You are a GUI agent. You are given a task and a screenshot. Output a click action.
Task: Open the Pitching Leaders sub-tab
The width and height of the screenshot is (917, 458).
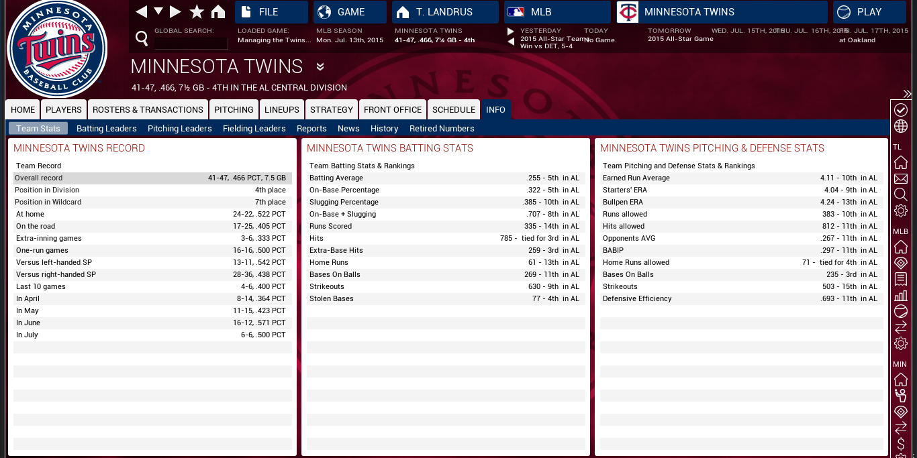coord(179,129)
